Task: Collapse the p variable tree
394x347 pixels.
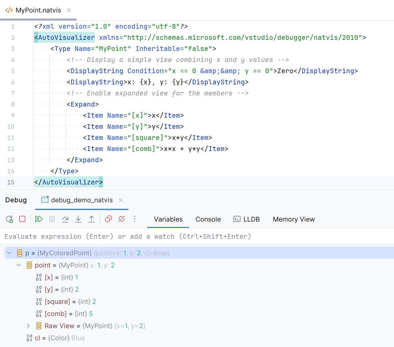Action: pos(9,253)
